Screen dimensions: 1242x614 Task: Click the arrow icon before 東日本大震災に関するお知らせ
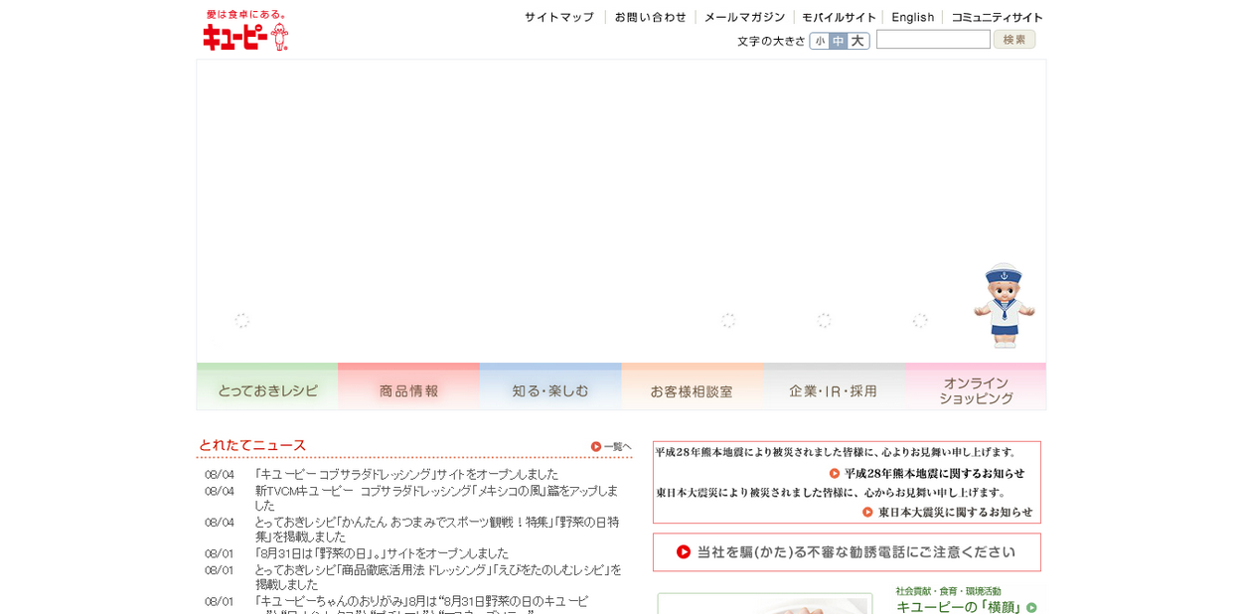[867, 513]
